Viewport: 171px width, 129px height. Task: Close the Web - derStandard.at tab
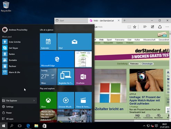tap(119, 20)
